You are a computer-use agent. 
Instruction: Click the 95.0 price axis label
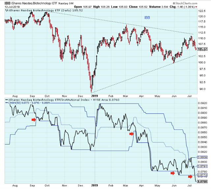[x=202, y=76]
